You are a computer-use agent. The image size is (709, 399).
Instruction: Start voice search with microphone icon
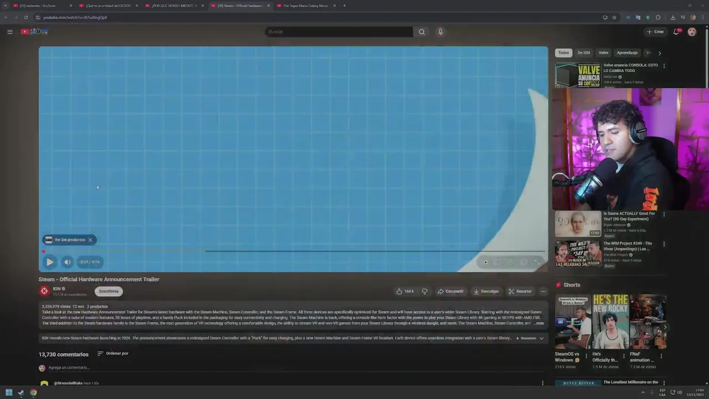(440, 32)
